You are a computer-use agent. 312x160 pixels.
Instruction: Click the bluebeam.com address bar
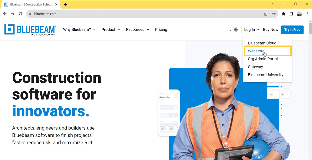pos(147,14)
